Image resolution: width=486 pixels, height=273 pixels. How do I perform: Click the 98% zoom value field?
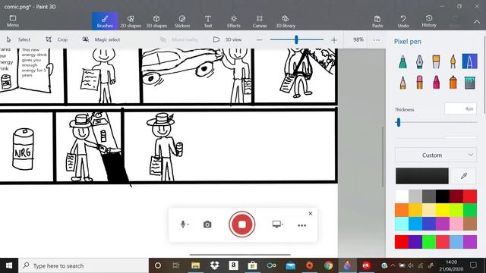[x=358, y=39]
